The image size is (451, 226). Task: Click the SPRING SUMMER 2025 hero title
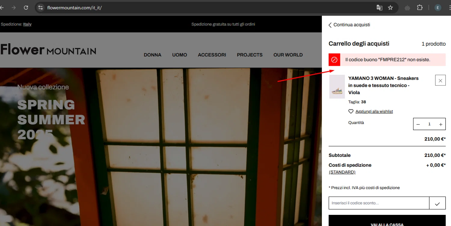51,120
